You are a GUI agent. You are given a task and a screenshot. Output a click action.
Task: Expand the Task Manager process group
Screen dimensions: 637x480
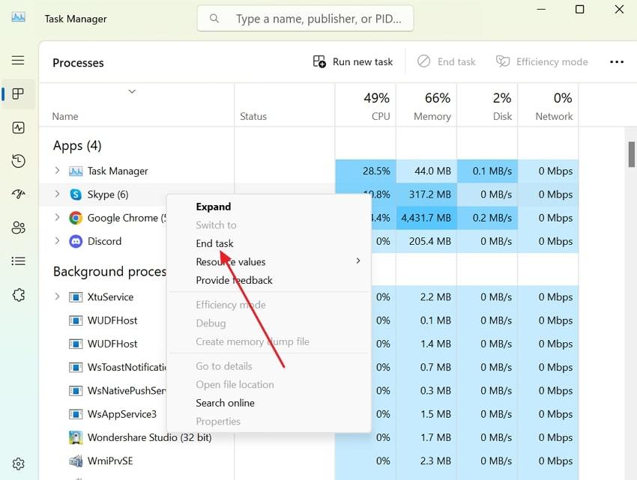click(57, 171)
